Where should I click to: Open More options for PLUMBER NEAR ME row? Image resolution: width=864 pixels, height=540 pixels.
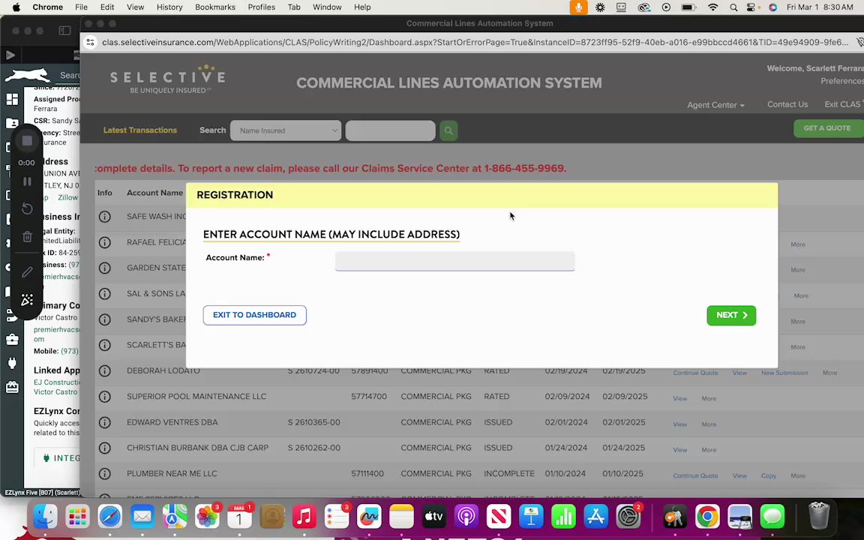pos(798,476)
